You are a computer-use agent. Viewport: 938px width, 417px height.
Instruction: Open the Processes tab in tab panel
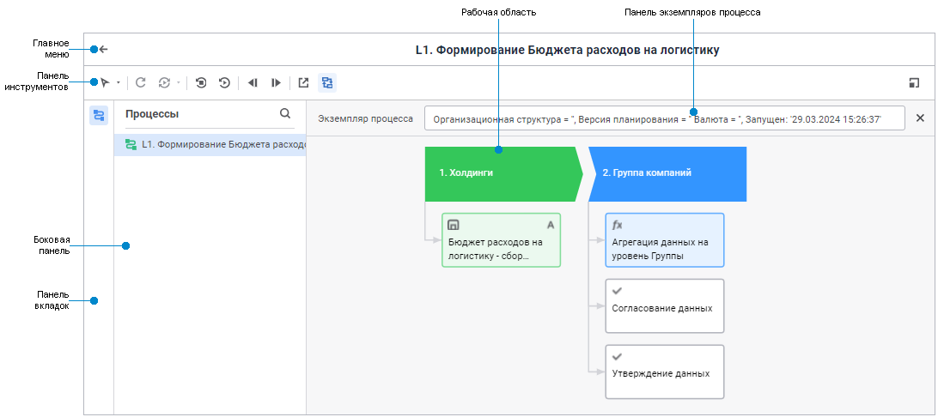pos(99,115)
